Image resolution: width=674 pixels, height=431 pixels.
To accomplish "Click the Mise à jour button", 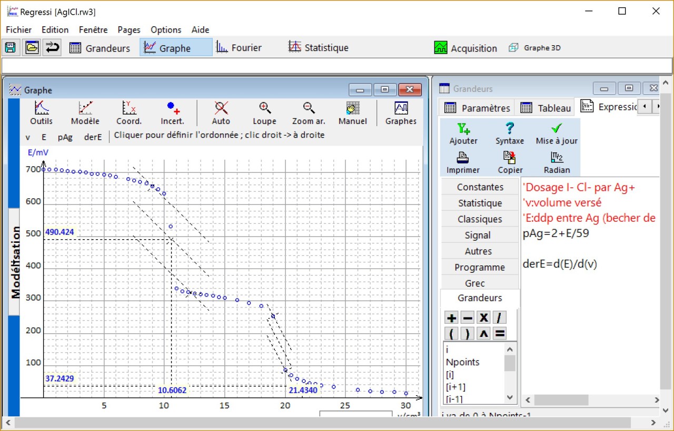I will (x=557, y=134).
